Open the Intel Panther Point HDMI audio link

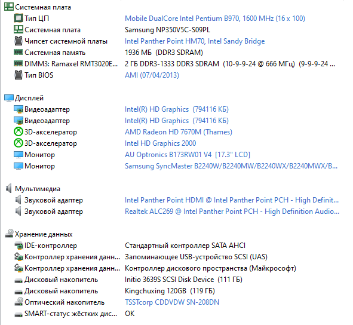pos(232,200)
